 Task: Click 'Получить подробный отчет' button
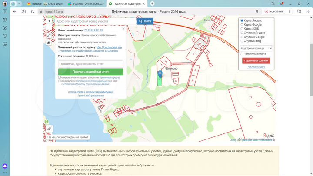90,72
